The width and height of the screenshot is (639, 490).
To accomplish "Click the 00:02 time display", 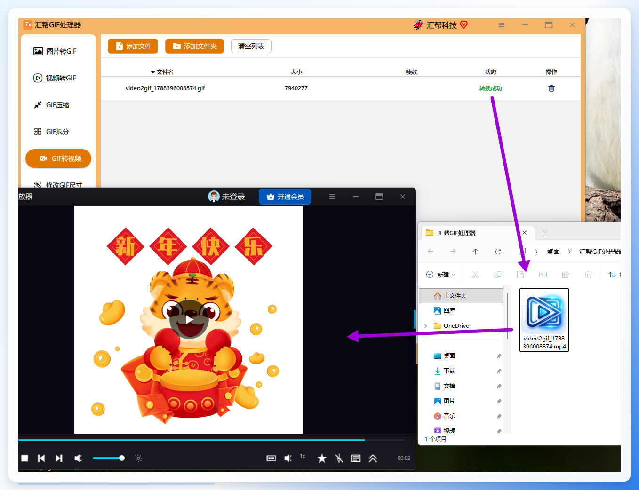I will (x=404, y=458).
